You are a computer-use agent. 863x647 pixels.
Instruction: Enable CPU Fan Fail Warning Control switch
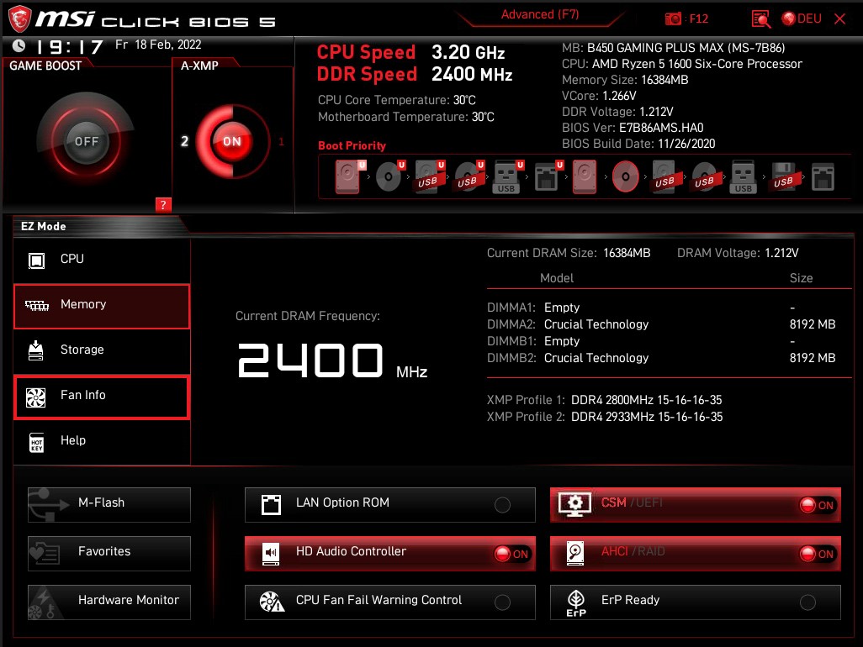502,602
